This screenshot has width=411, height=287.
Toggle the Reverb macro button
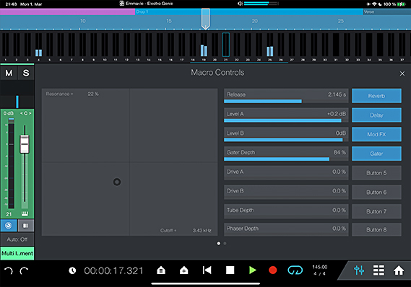(x=376, y=96)
